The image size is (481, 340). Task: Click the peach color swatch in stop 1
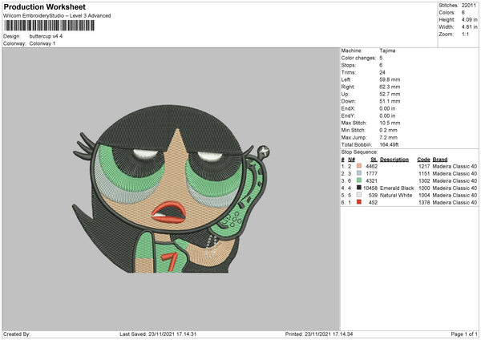358,166
